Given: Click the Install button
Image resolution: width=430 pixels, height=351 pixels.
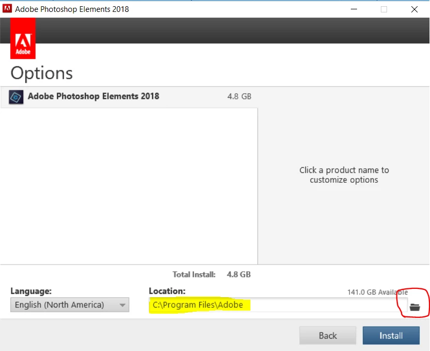Looking at the screenshot, I should point(391,335).
